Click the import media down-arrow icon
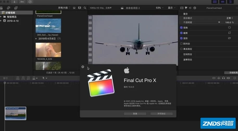The image size is (238, 131). [14, 2]
